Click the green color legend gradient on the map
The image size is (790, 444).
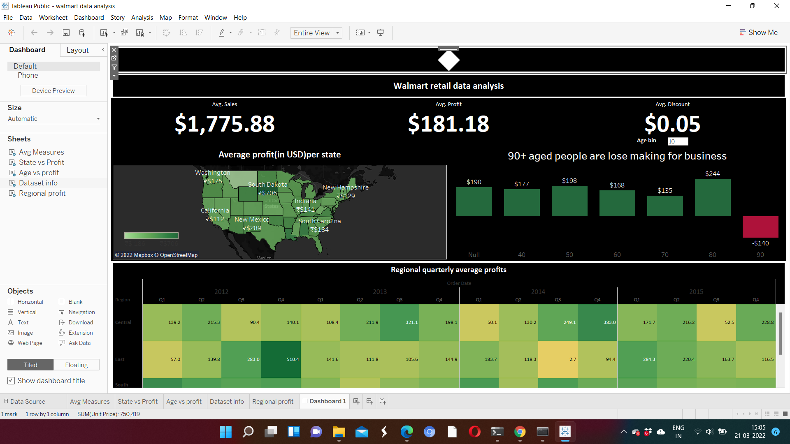click(151, 235)
